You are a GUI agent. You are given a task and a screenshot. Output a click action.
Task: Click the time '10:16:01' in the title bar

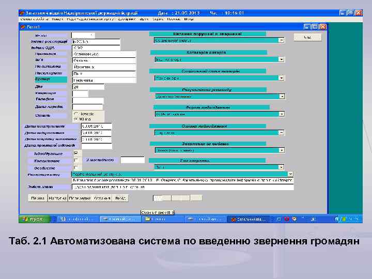coord(234,13)
